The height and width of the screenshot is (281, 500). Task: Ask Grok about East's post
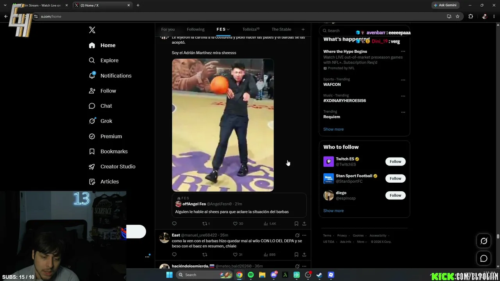297,235
